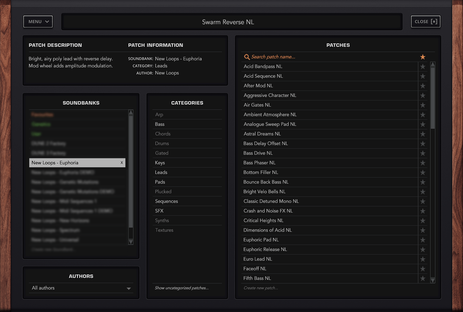This screenshot has width=463, height=312.
Task: Click the search magnifying glass icon
Action: point(247,57)
